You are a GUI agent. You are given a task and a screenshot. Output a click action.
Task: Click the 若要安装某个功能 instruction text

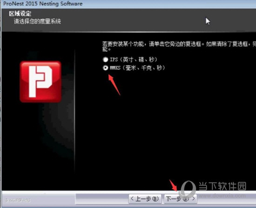pos(179,46)
